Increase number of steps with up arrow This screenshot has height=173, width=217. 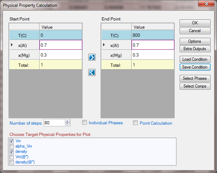point(68,121)
